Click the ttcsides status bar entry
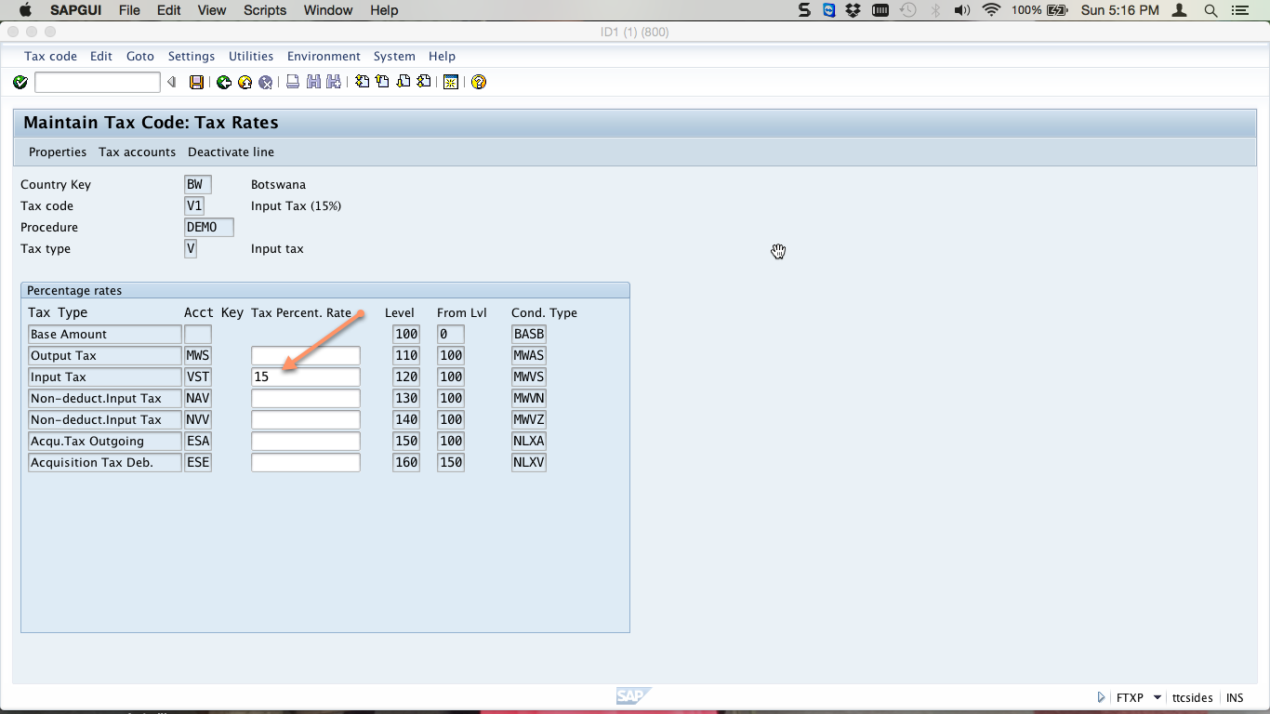The height and width of the screenshot is (714, 1270). click(x=1192, y=697)
